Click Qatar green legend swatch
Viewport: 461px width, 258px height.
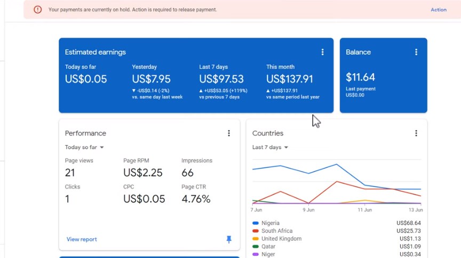tap(256, 247)
